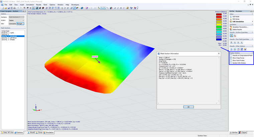Click OK in Mesh Section Information dialog
This screenshot has width=254, height=137.
click(188, 107)
